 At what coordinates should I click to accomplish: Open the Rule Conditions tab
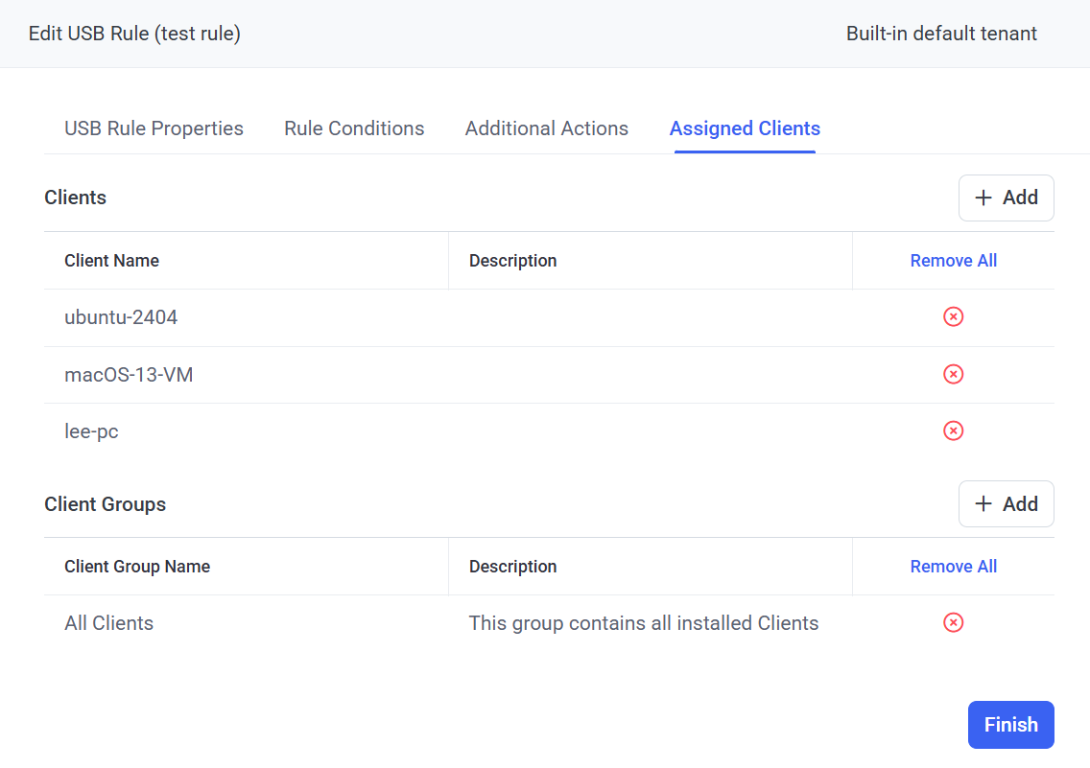click(354, 128)
